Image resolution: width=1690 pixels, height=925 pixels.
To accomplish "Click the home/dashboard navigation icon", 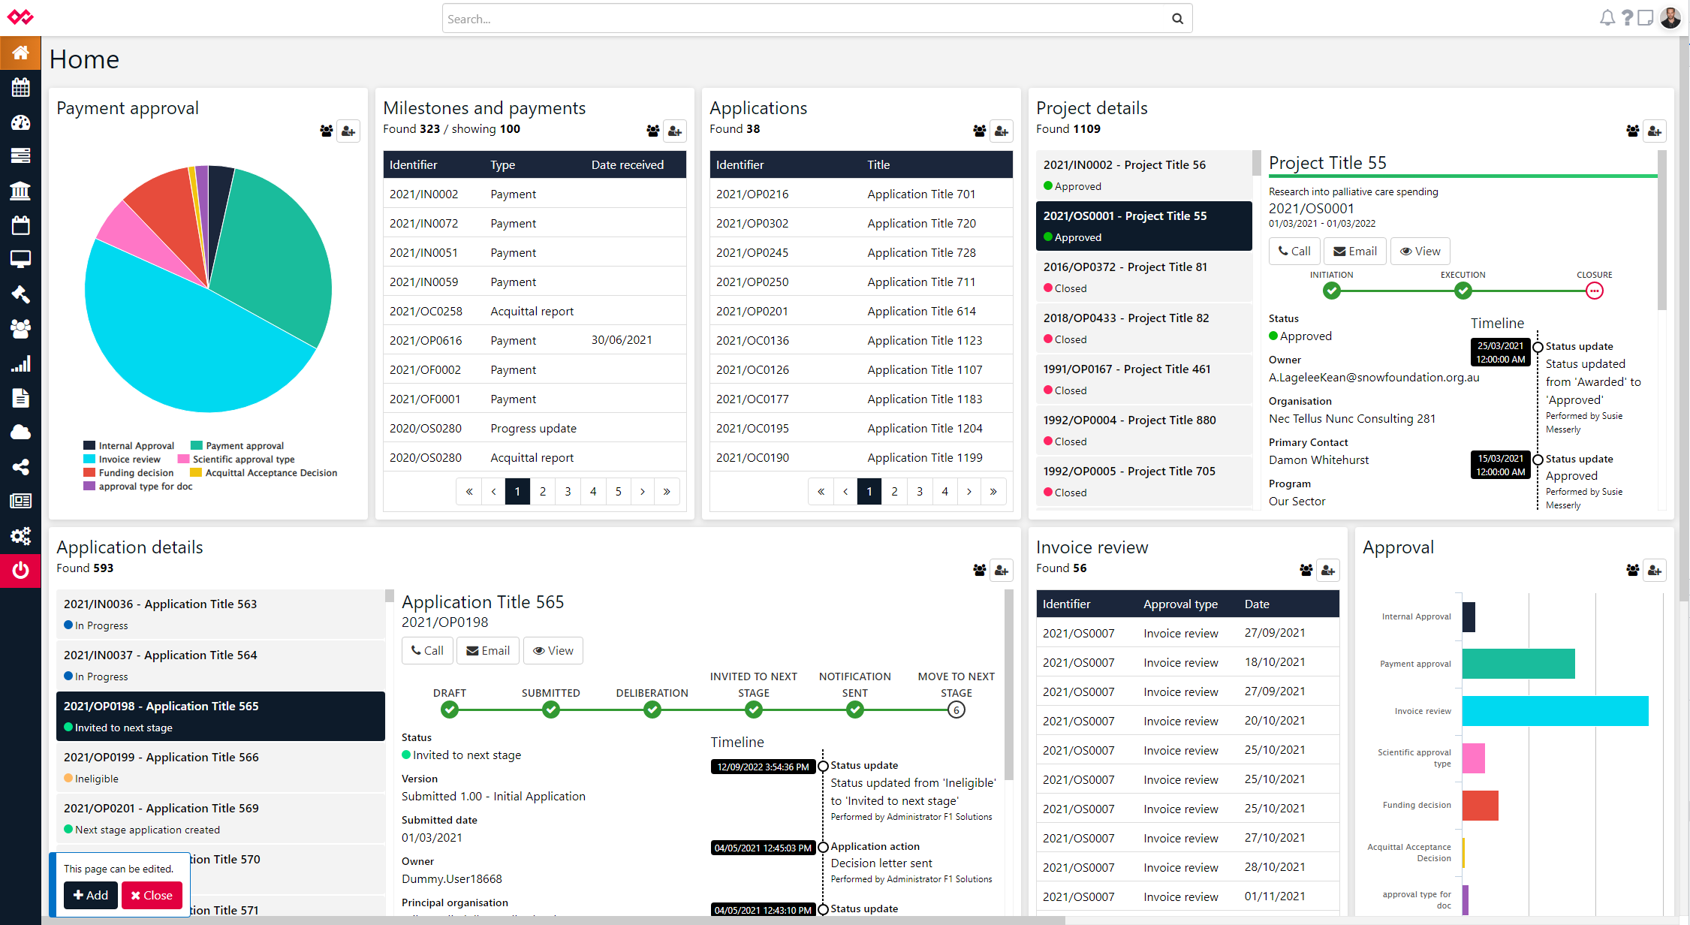I will coord(20,53).
